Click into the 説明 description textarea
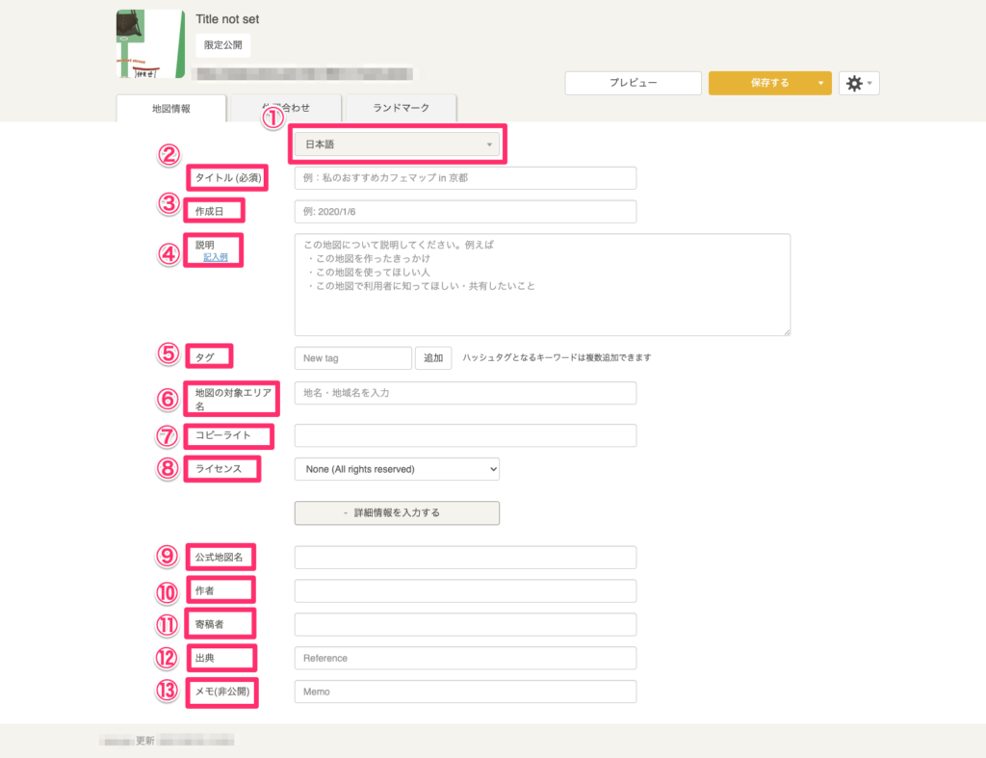This screenshot has width=986, height=758. pos(542,284)
